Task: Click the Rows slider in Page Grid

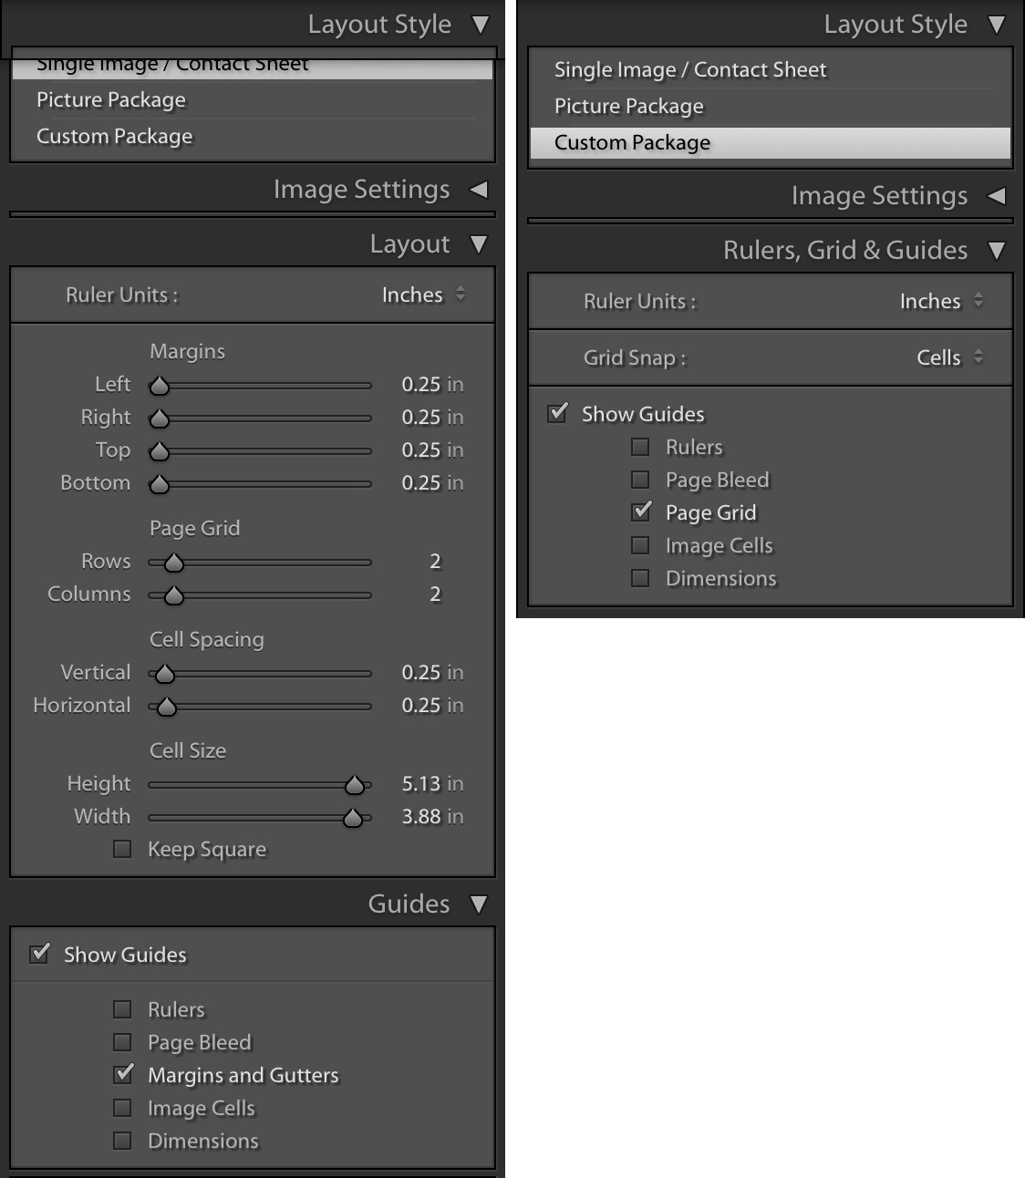Action: click(173, 563)
